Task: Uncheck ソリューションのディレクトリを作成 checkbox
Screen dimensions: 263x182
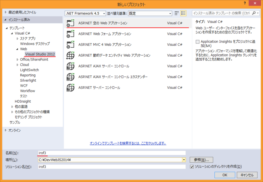Action: point(192,167)
